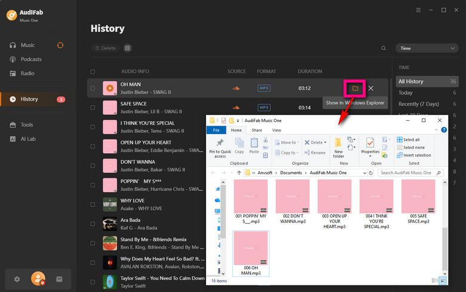
Task: Click the Cut scissors icon
Action: [x=265, y=140]
